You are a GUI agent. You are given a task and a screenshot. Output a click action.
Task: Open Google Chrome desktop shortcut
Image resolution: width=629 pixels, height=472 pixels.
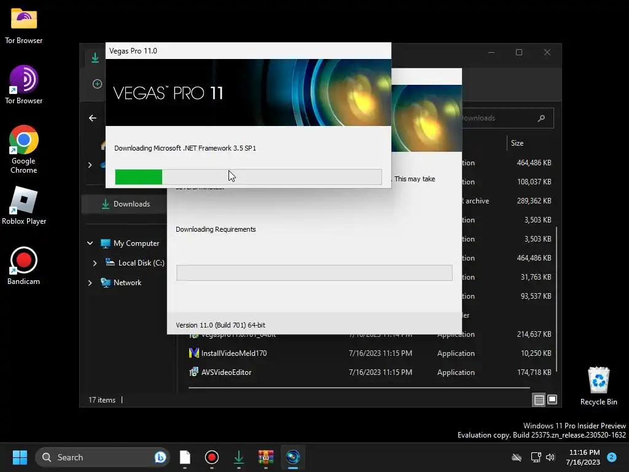[24, 149]
